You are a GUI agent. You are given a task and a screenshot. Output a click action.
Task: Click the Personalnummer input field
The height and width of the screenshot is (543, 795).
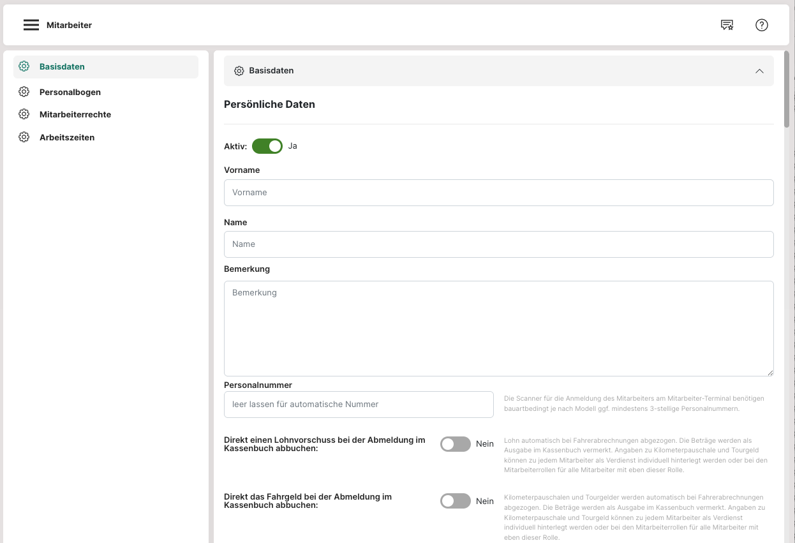tap(359, 405)
